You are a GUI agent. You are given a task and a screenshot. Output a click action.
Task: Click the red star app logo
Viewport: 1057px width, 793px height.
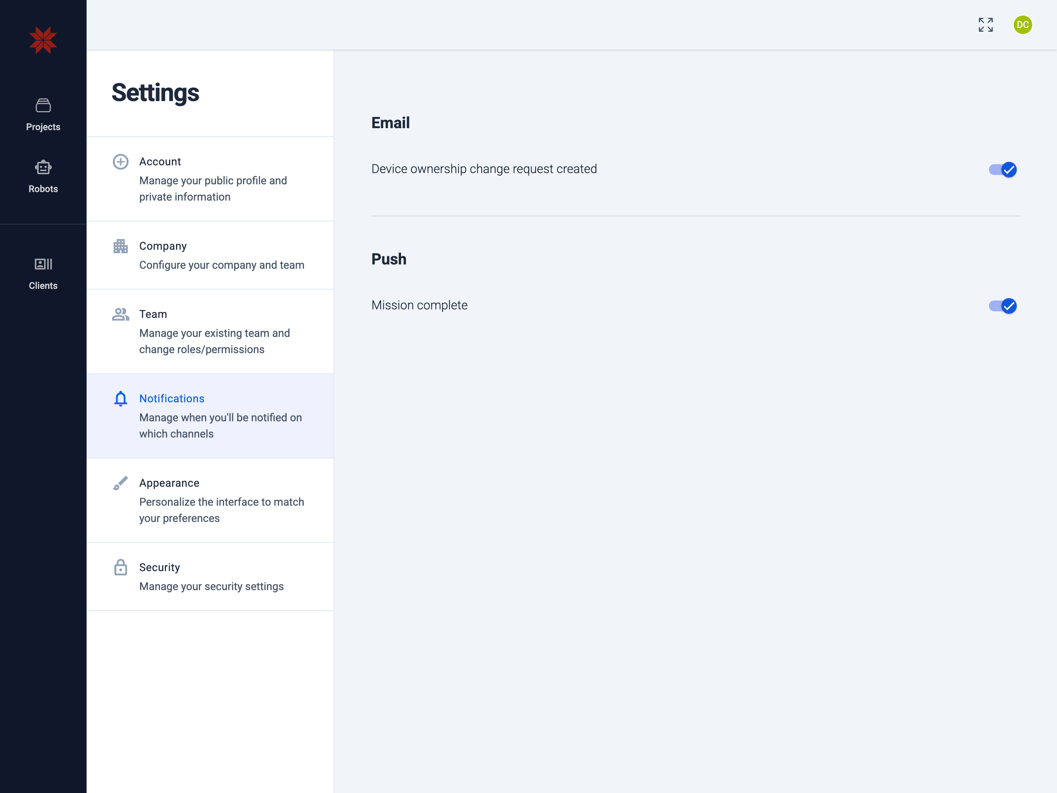point(43,40)
